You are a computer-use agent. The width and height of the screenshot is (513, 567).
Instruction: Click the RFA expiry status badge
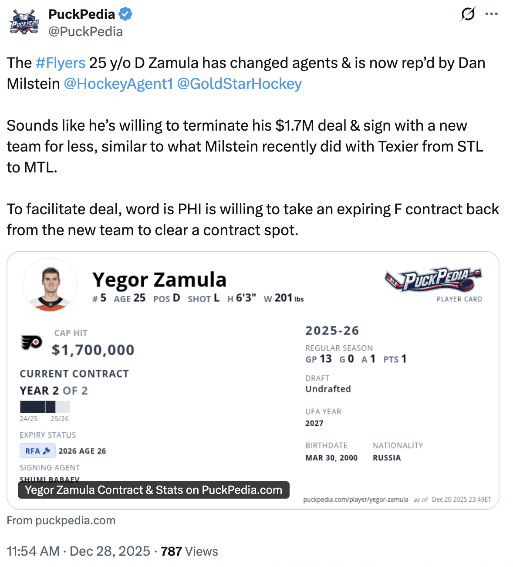(37, 451)
